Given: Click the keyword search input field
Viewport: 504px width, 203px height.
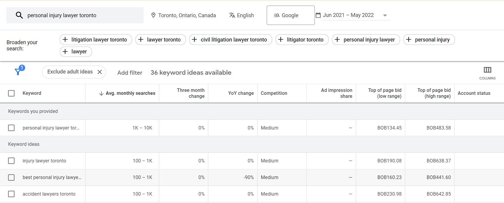Looking at the screenshot, I should (x=83, y=15).
